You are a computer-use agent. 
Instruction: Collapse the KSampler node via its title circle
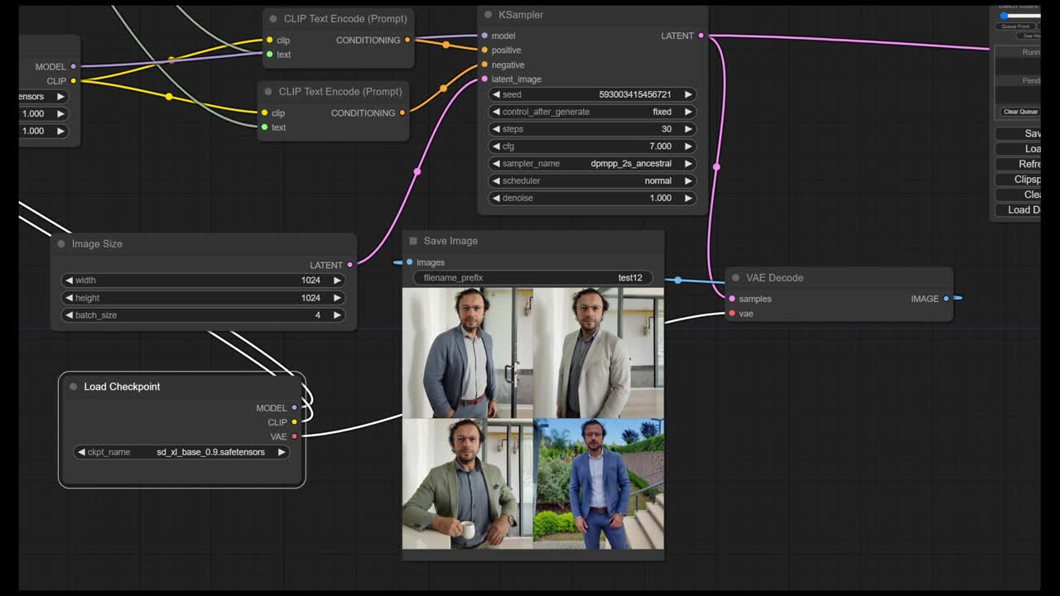pyautogui.click(x=487, y=14)
